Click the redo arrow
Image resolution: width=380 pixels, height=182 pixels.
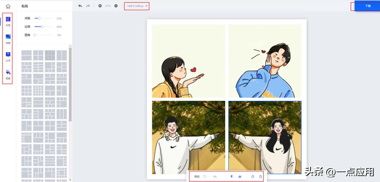click(88, 6)
